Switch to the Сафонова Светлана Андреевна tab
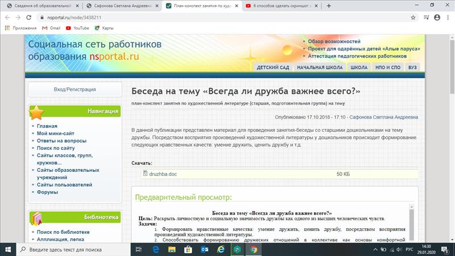The image size is (455, 256). coord(119,5)
